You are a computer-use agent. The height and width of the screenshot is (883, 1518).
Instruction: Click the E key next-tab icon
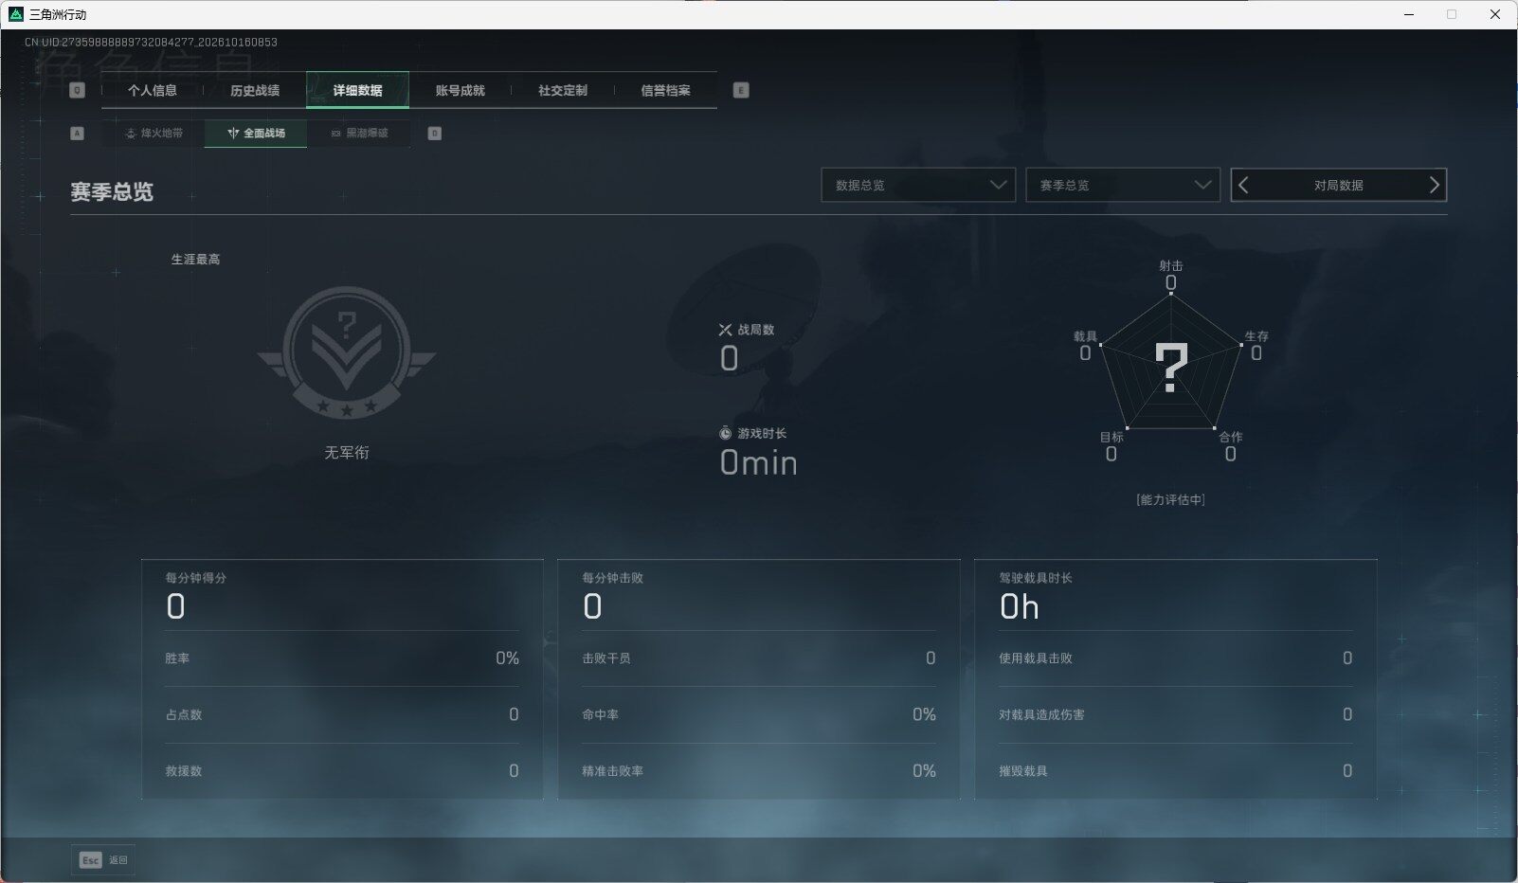[x=741, y=90]
